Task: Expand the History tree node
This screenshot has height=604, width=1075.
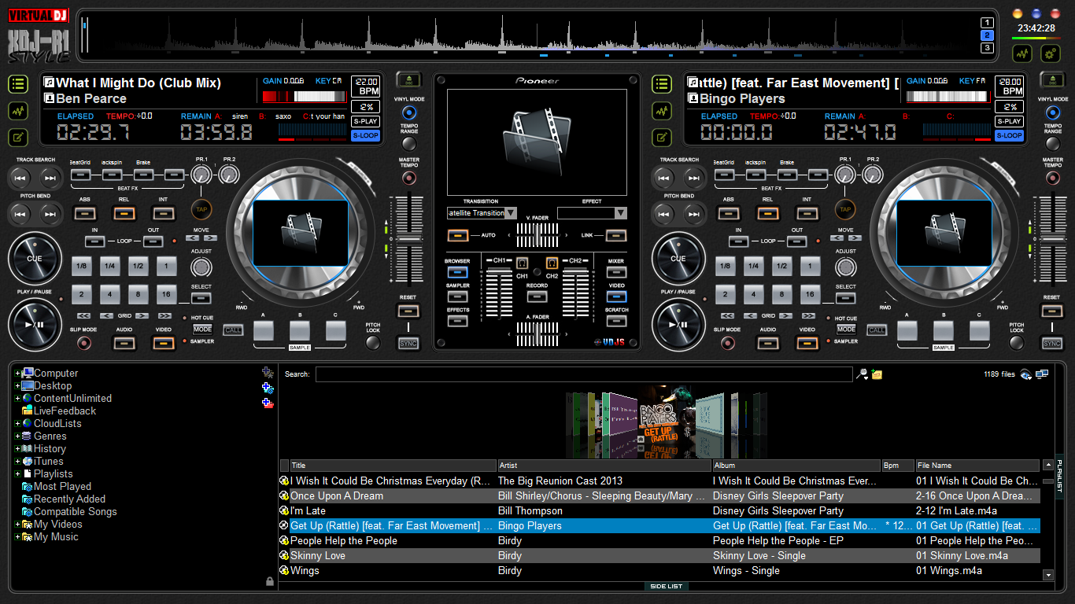Action: tap(17, 449)
